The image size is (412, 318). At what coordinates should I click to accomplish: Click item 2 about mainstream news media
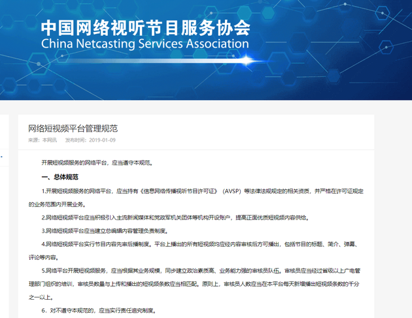(175, 218)
